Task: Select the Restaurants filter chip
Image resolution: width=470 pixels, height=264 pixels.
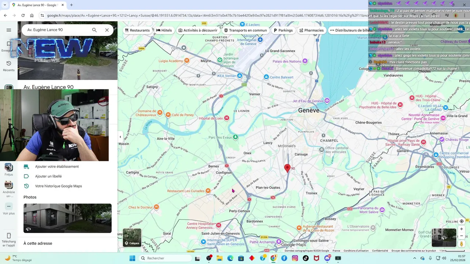Action: pyautogui.click(x=137, y=30)
